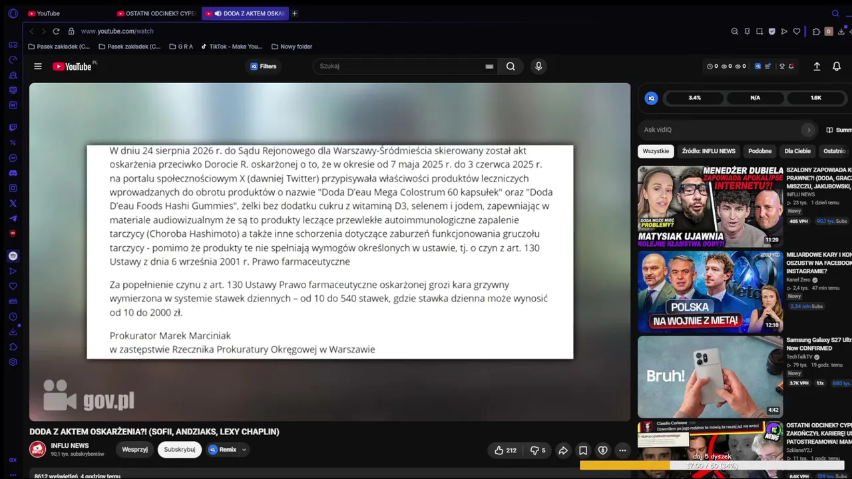
Task: Open the extensions puzzle icon in toolbar
Action: click(x=816, y=31)
